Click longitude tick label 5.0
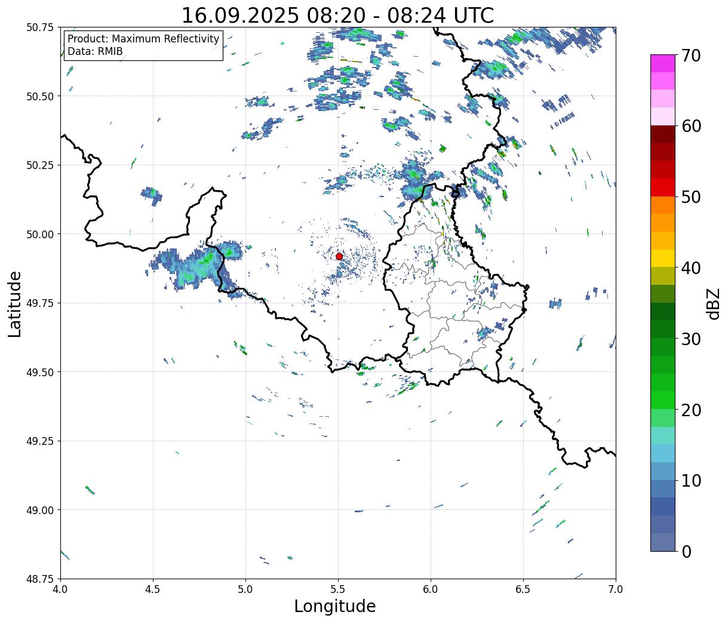The height and width of the screenshot is (621, 728). (x=245, y=589)
